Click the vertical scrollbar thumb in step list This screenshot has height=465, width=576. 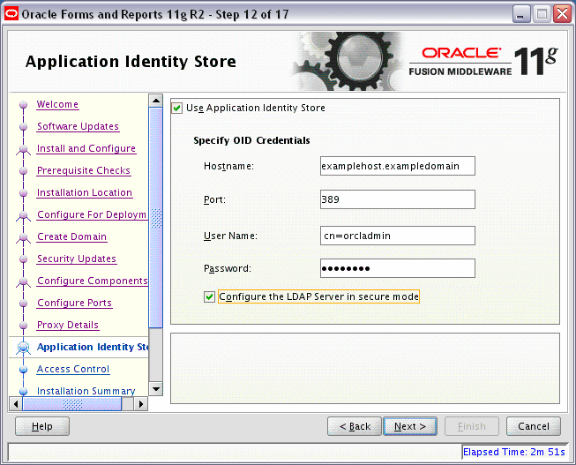coord(156,217)
